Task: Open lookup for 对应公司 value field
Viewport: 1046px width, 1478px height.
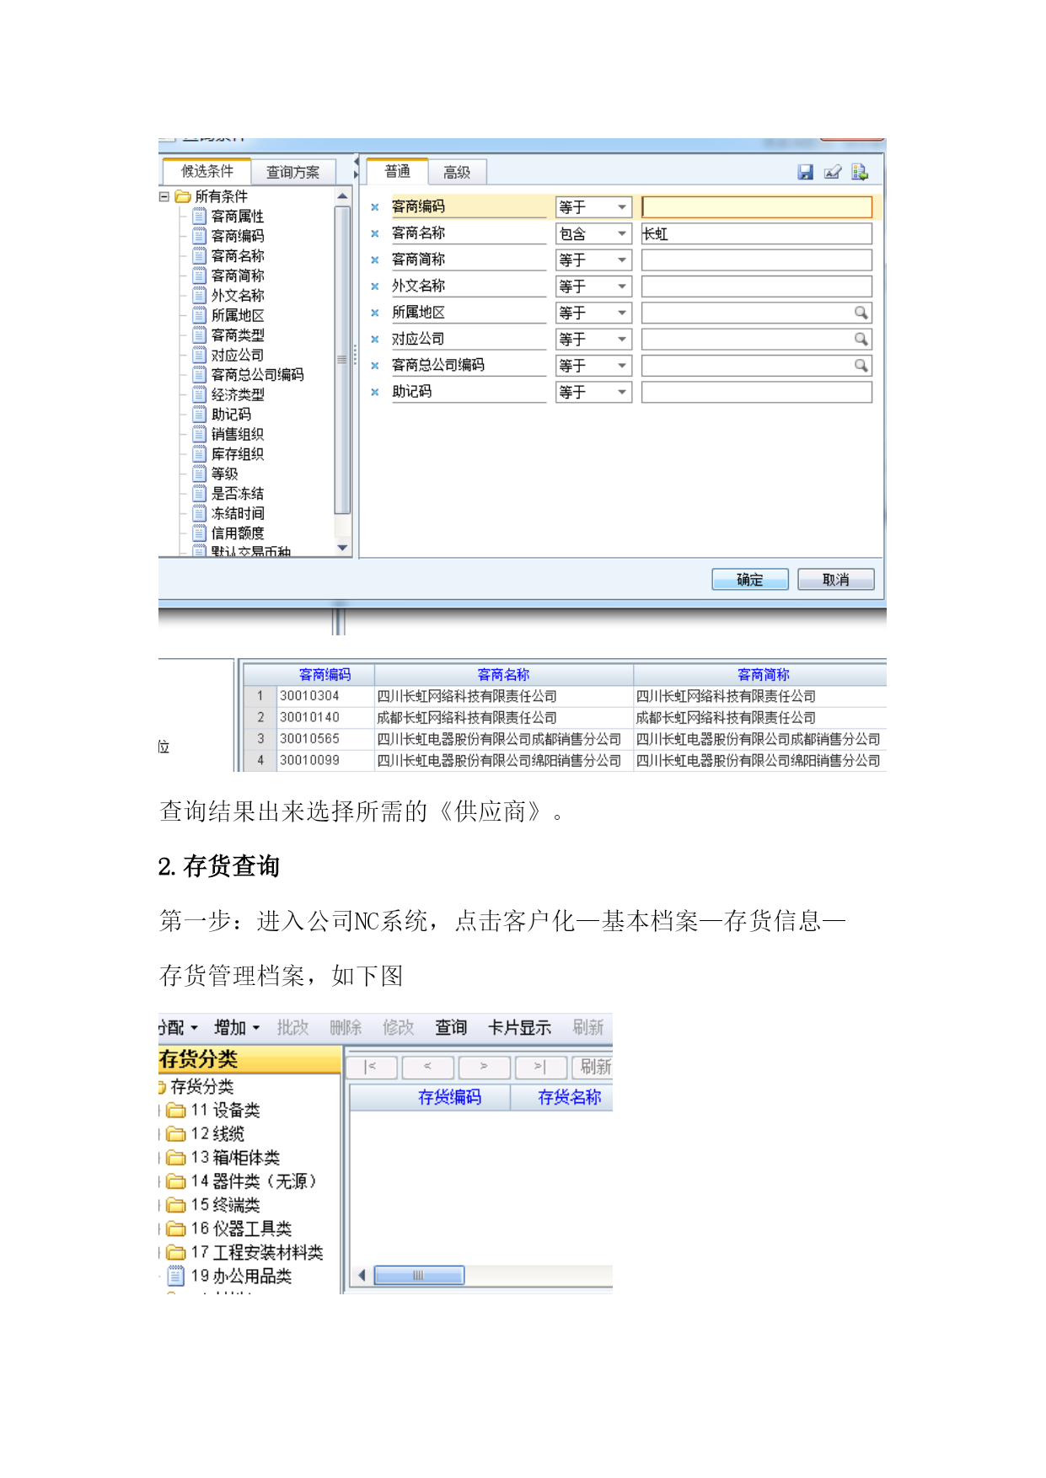Action: pos(861,339)
